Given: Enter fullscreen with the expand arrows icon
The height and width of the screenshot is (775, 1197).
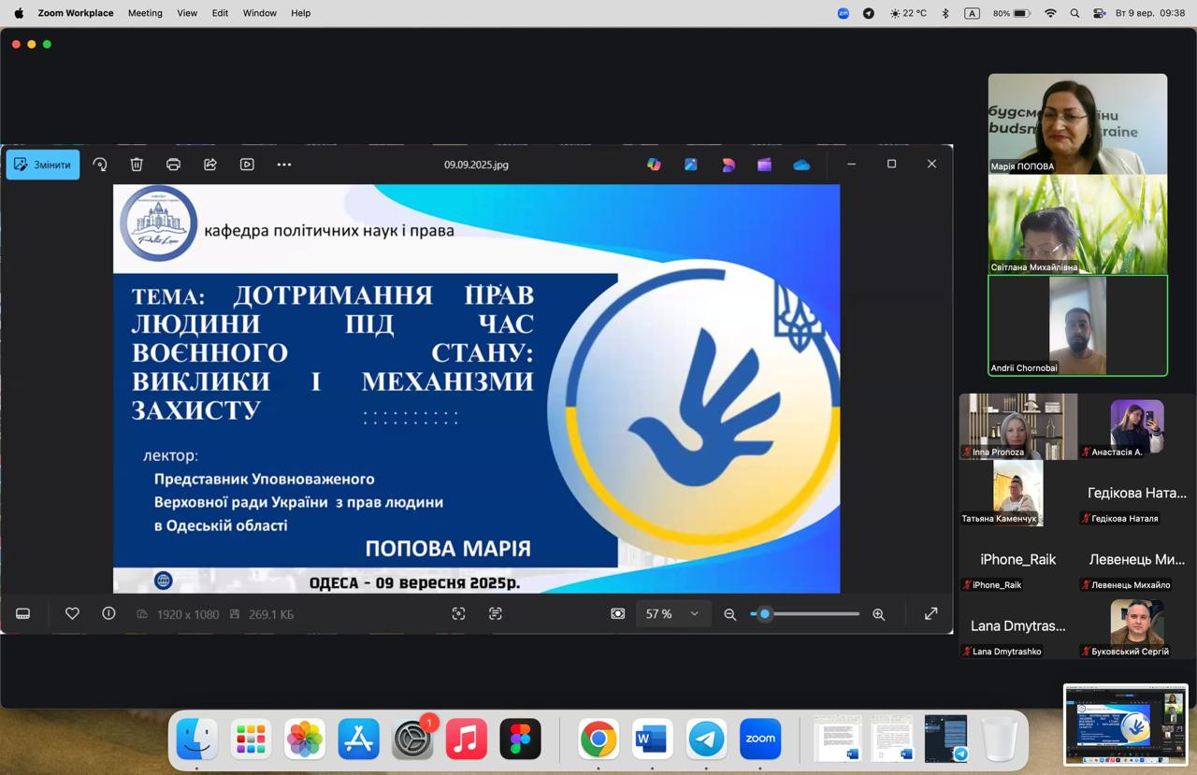Looking at the screenshot, I should coord(930,613).
